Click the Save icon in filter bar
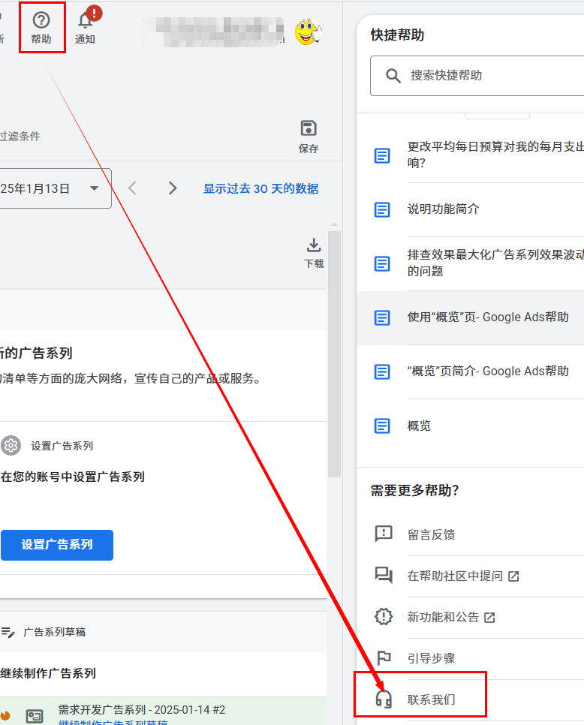This screenshot has width=584, height=725. [309, 128]
